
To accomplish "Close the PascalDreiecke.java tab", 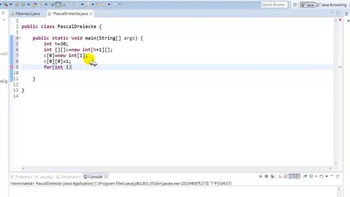I will tap(91, 14).
